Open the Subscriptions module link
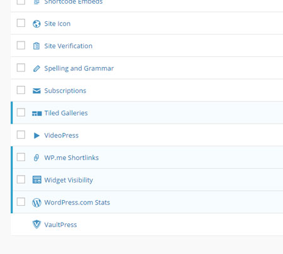This screenshot has height=254, width=283. pyautogui.click(x=65, y=91)
